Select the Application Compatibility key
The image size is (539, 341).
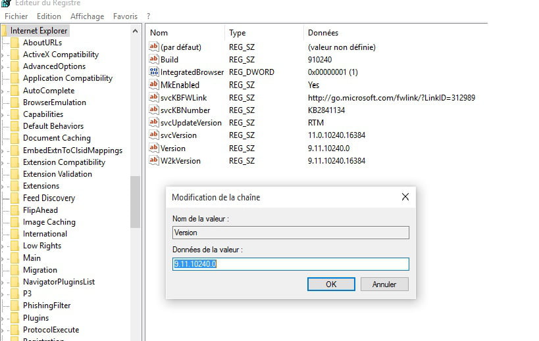[68, 78]
